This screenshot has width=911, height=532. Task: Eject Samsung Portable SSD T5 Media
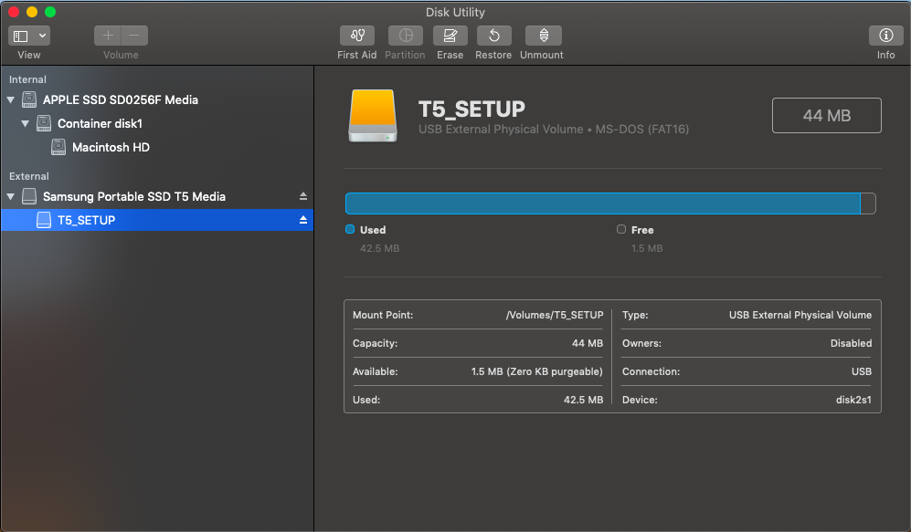pyautogui.click(x=303, y=197)
